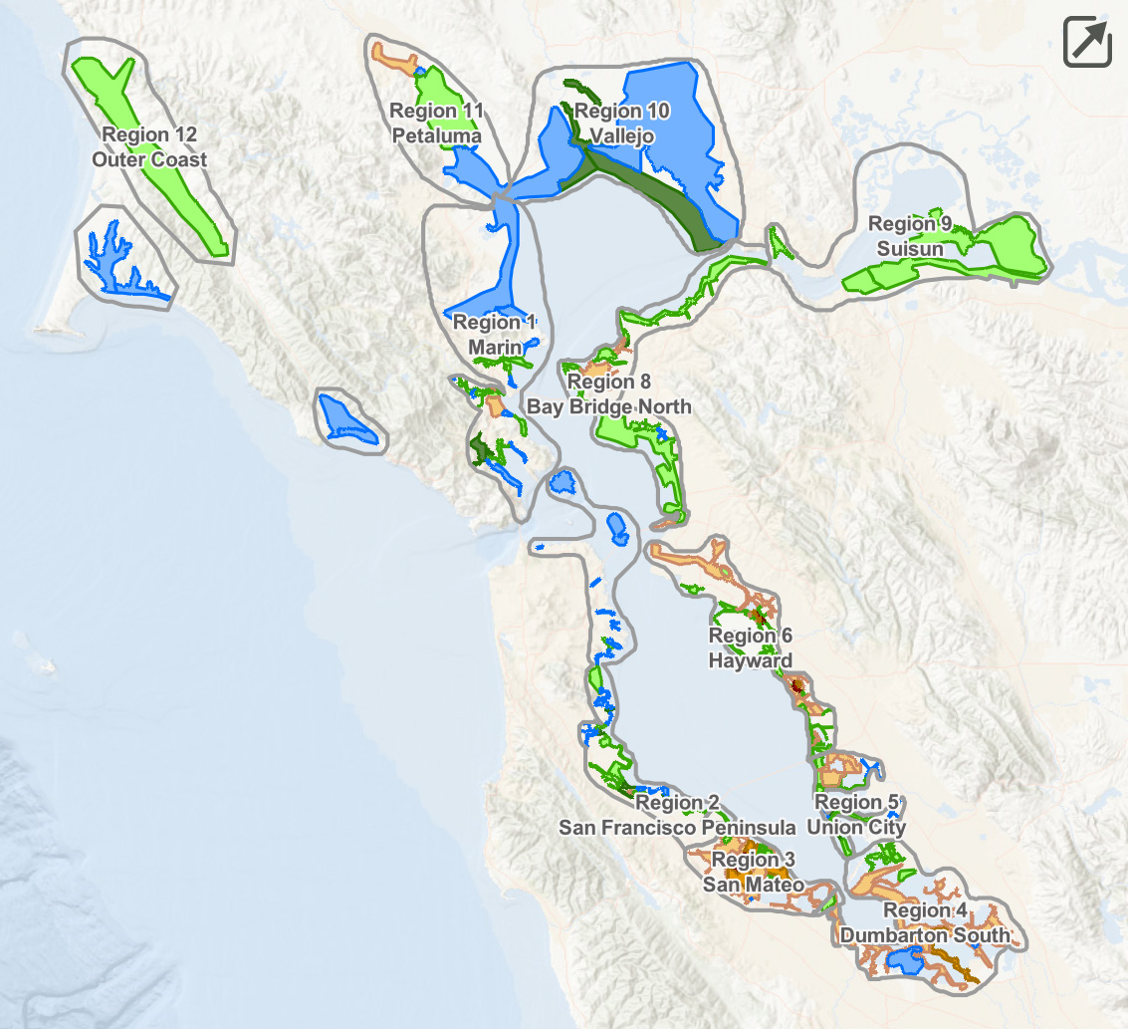The image size is (1128, 1029).
Task: Click the orange area at top of Petaluma region
Action: (x=394, y=58)
